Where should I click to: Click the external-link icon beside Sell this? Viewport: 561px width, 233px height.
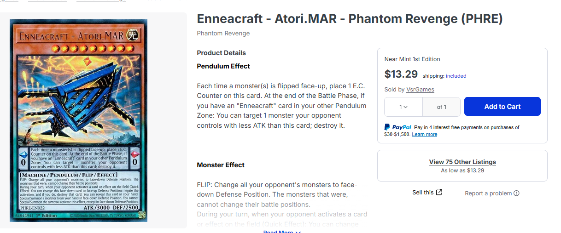(x=439, y=193)
